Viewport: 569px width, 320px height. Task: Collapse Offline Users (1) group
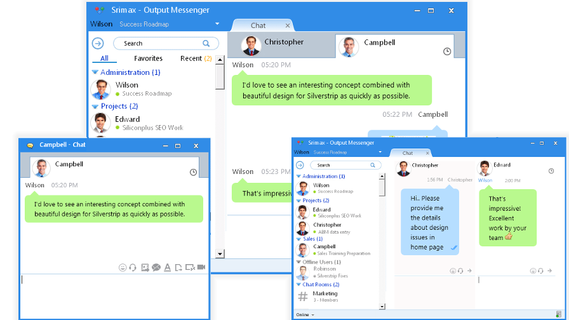click(x=298, y=262)
